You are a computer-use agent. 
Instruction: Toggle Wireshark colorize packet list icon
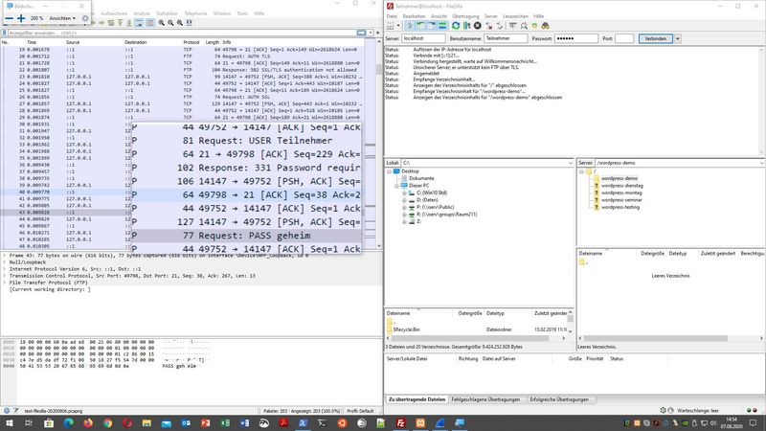(150, 22)
